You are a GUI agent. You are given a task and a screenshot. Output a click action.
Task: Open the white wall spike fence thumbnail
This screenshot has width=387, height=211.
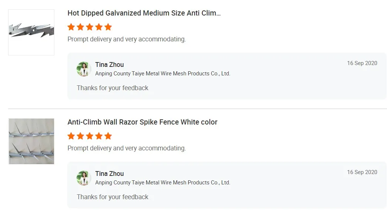31,141
